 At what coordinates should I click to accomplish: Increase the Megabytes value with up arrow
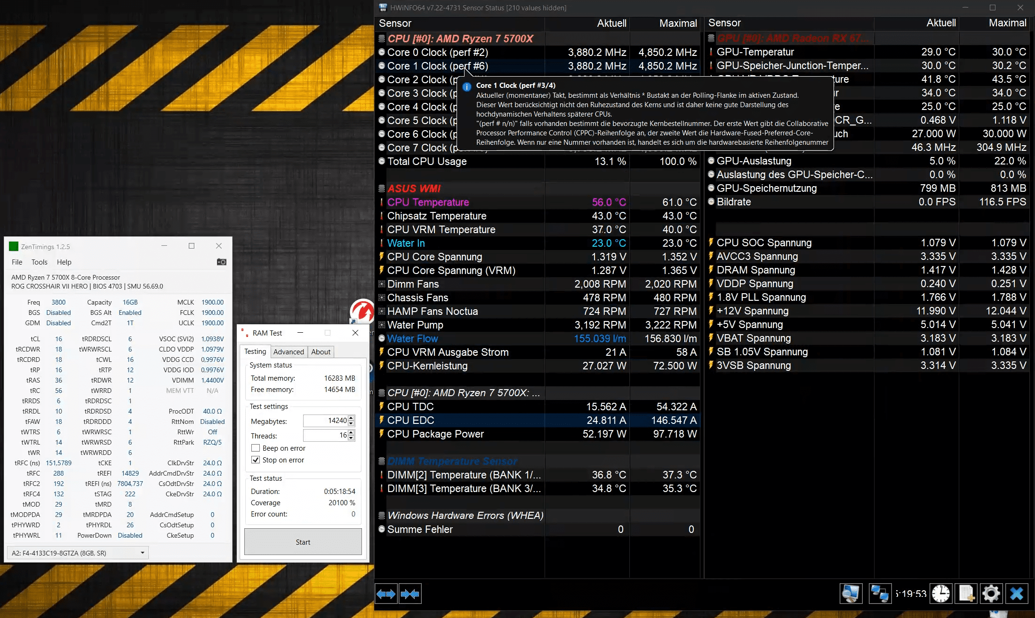[351, 418]
